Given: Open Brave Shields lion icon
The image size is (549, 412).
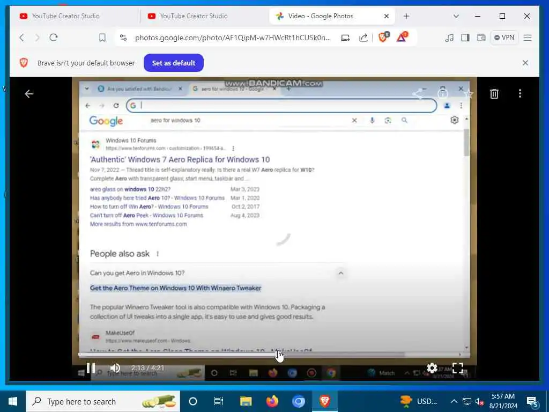Looking at the screenshot, I should pos(383,37).
